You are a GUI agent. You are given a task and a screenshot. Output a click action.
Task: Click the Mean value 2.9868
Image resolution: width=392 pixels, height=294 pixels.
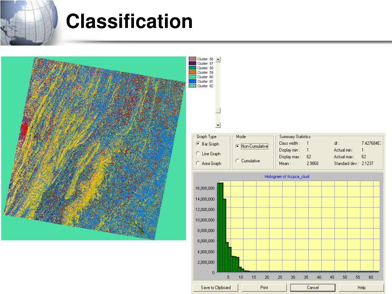tap(312, 163)
